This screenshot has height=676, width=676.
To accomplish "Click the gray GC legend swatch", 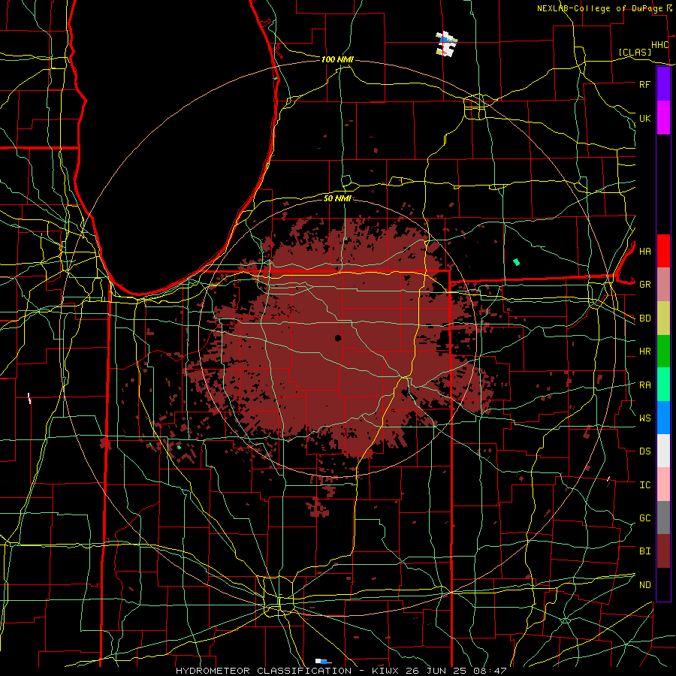I will (663, 518).
